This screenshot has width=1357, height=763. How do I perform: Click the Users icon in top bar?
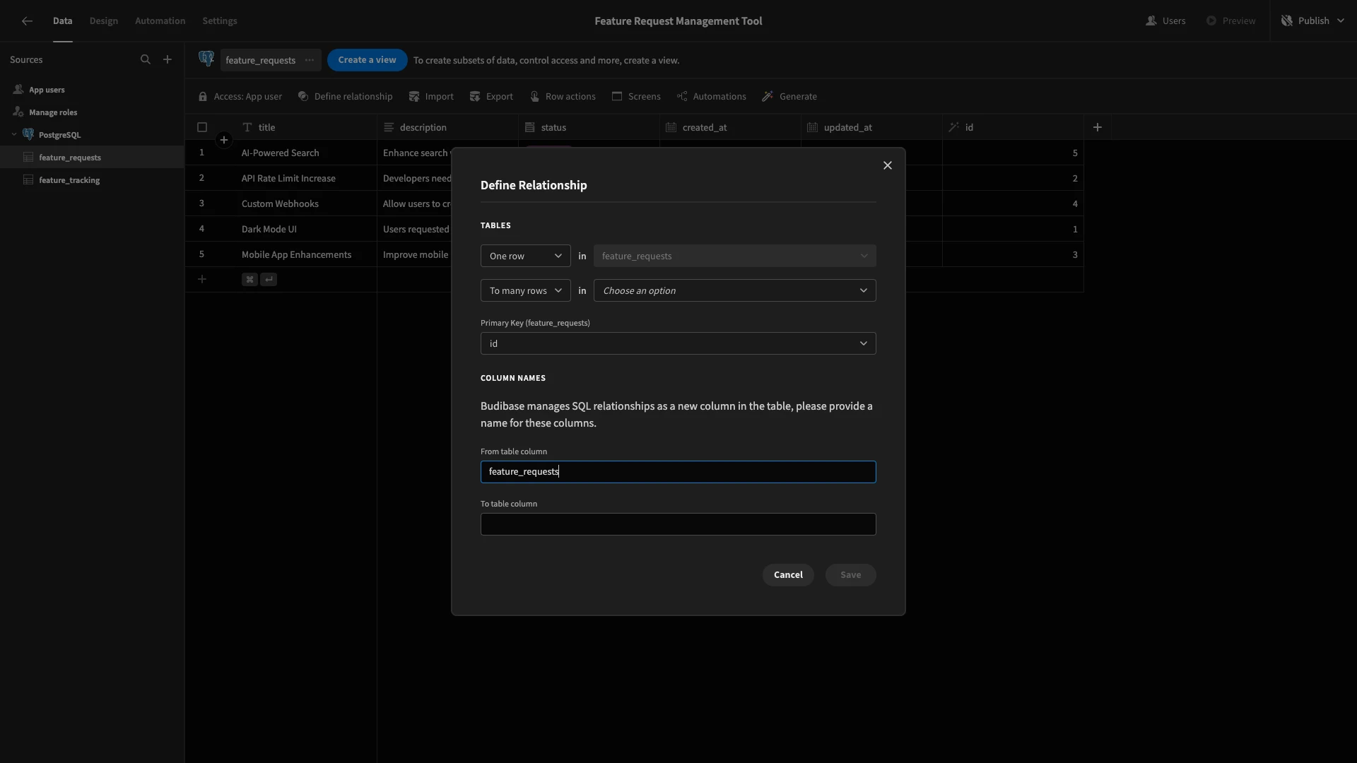[1151, 21]
